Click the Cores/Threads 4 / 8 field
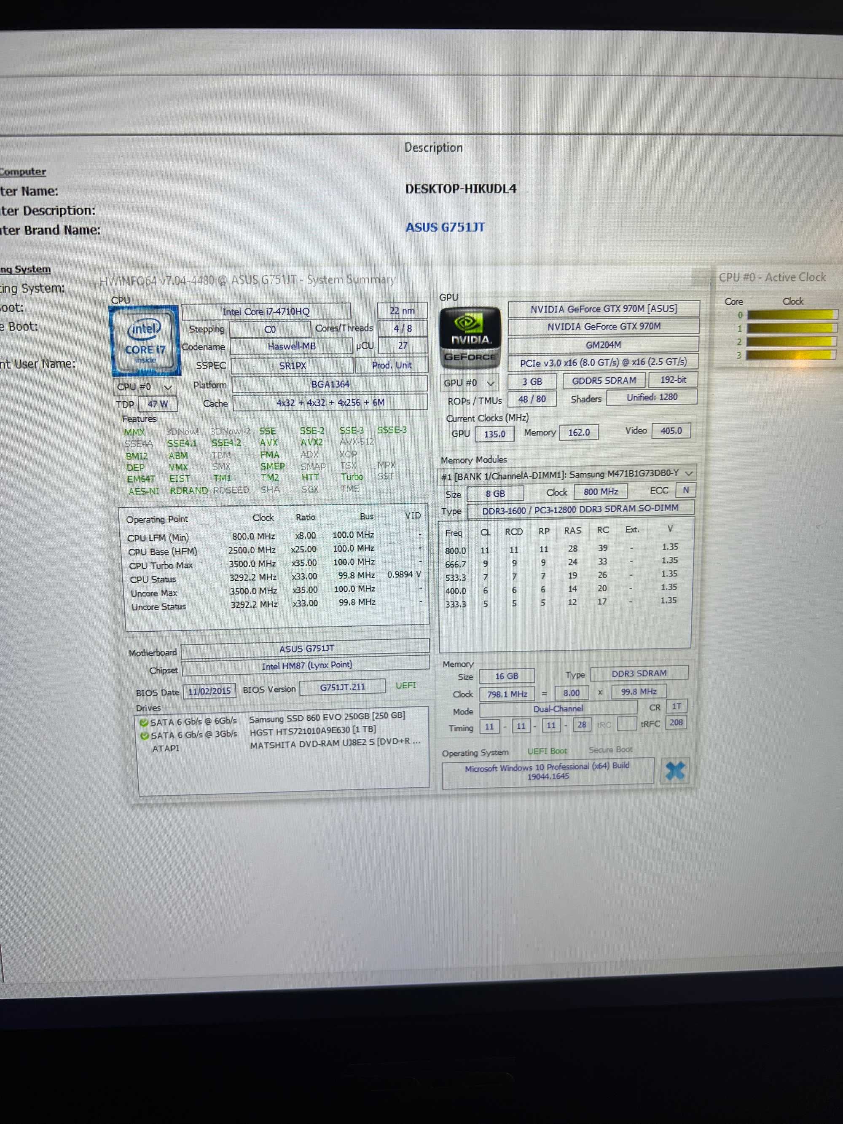Viewport: 843px width, 1124px height. pyautogui.click(x=403, y=328)
